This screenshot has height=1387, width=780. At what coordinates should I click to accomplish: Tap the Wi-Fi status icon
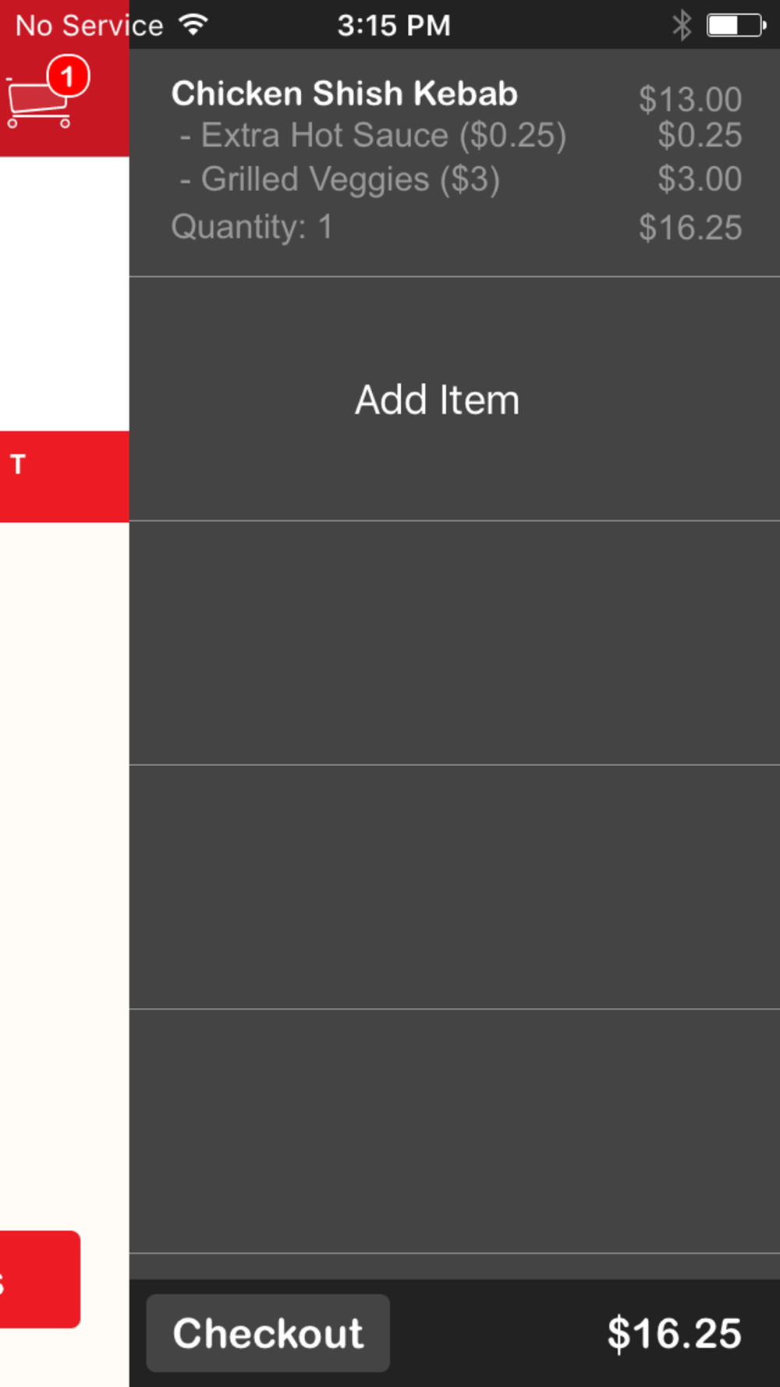pyautogui.click(x=193, y=24)
